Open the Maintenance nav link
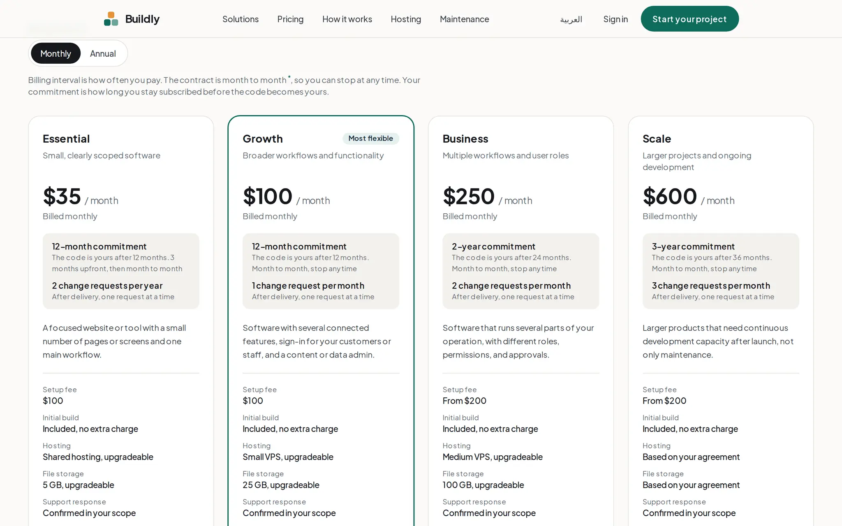842x526 pixels. pyautogui.click(x=464, y=19)
